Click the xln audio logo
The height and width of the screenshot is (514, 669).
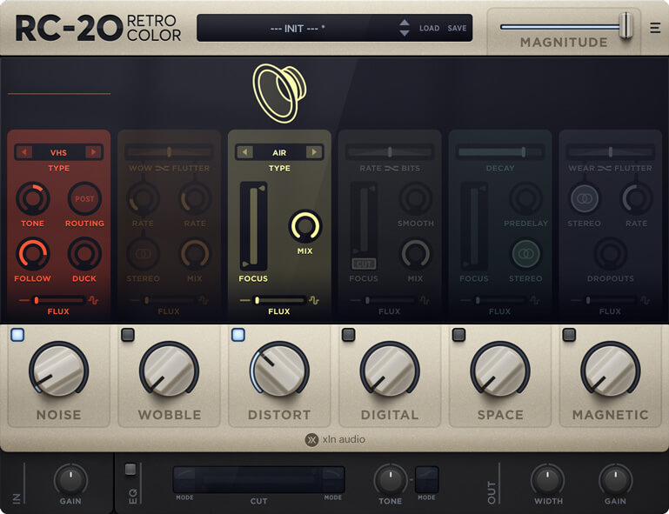(x=335, y=439)
